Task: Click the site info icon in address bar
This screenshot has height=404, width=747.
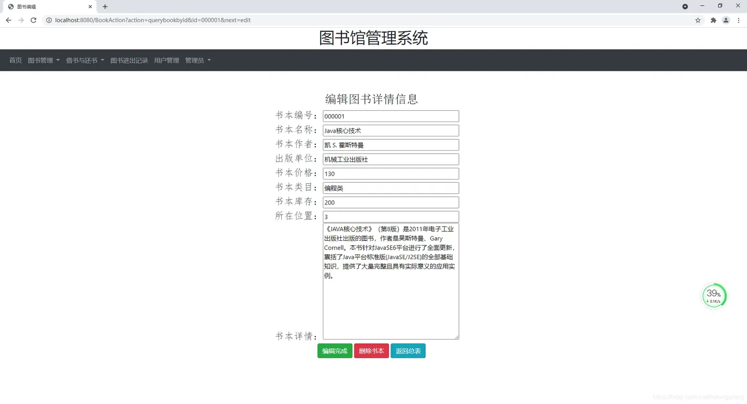Action: [x=49, y=20]
